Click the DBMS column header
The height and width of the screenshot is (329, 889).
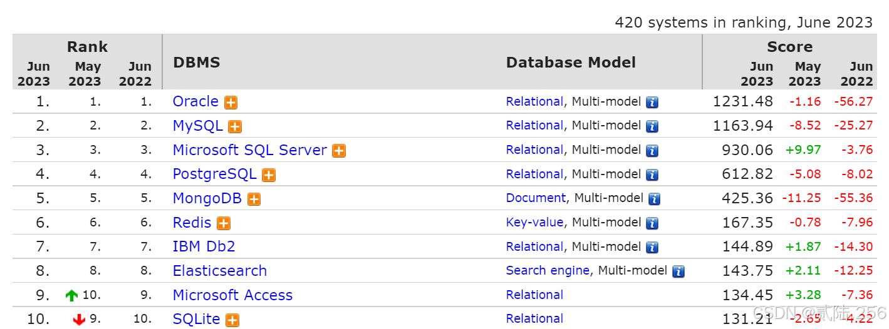click(197, 63)
